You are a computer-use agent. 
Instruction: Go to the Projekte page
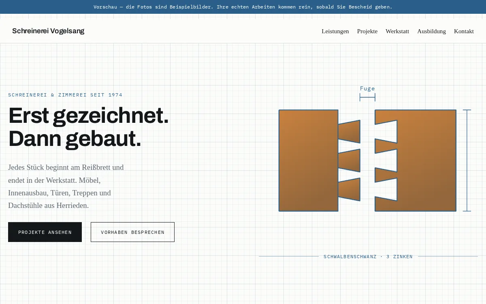pos(367,31)
